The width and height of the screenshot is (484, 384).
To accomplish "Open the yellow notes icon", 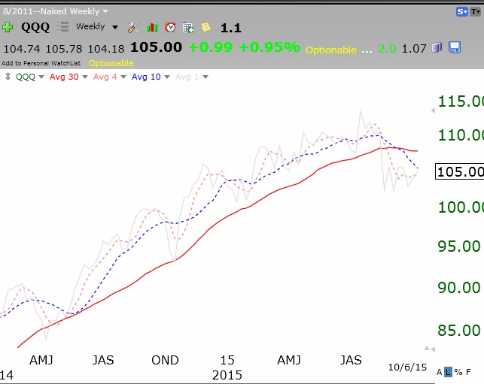I will [206, 27].
